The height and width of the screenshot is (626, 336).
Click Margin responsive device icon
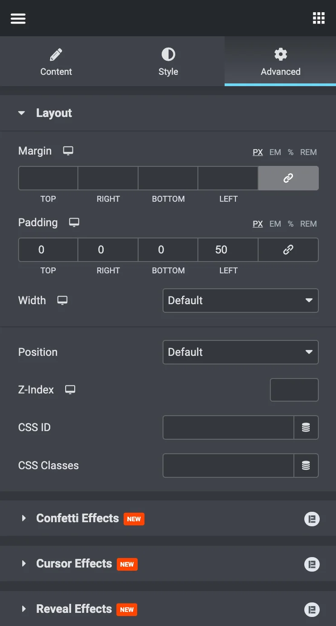68,151
